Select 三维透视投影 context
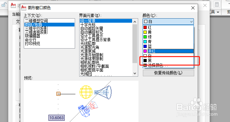230x122 pixels. (x=49, y=32)
